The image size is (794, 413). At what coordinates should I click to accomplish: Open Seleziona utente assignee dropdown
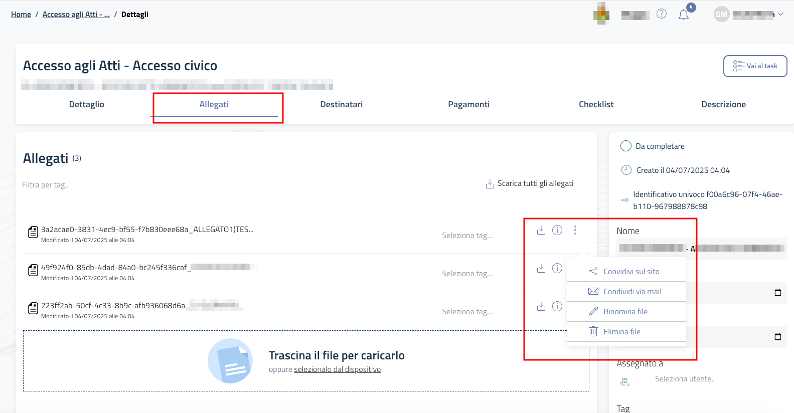pos(685,379)
